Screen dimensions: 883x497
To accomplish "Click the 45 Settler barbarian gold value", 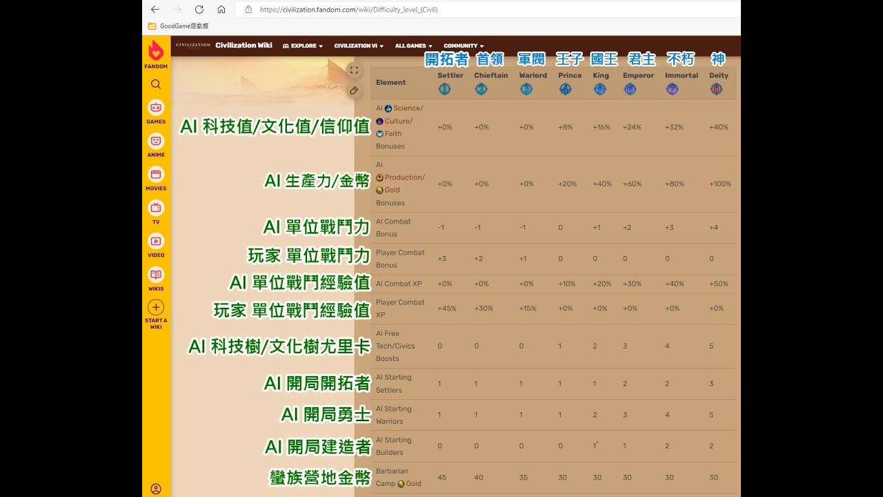I will point(441,478).
